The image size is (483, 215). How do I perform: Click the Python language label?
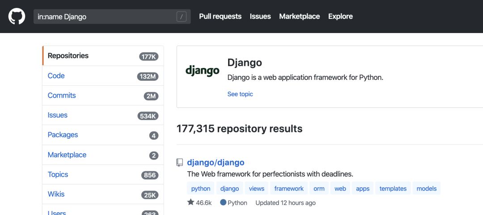(x=237, y=203)
